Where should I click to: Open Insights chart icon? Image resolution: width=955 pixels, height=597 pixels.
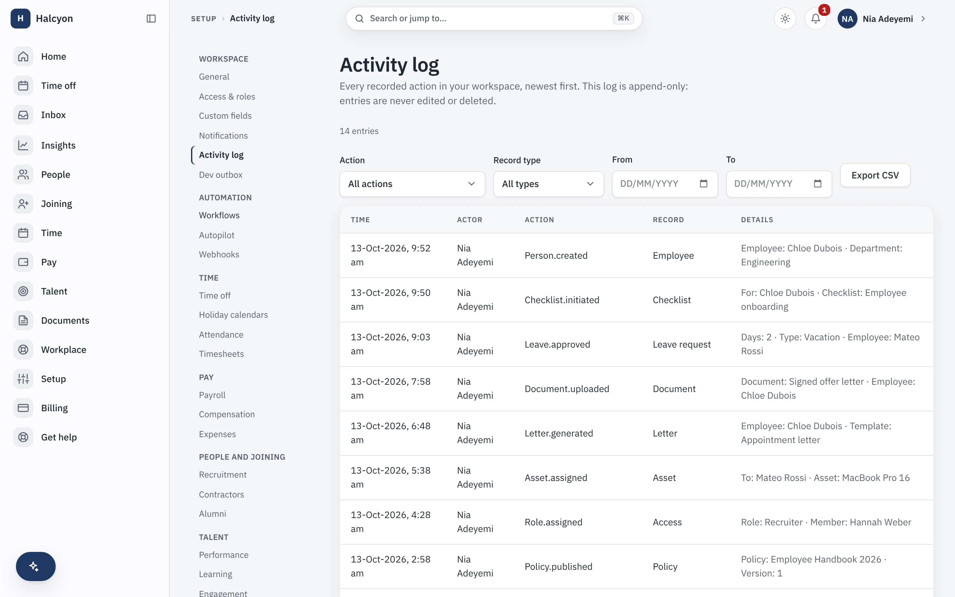[23, 145]
